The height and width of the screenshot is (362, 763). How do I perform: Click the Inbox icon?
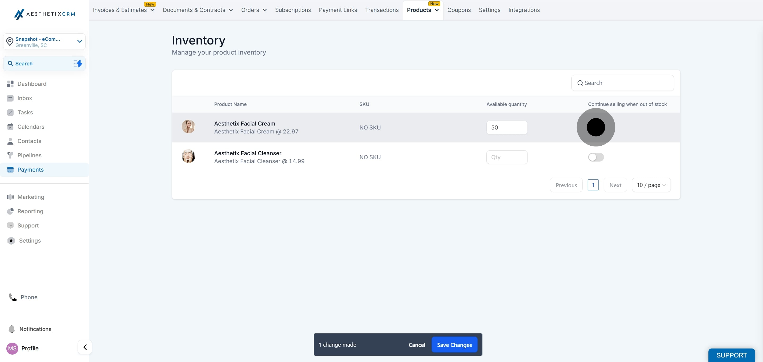click(x=10, y=98)
